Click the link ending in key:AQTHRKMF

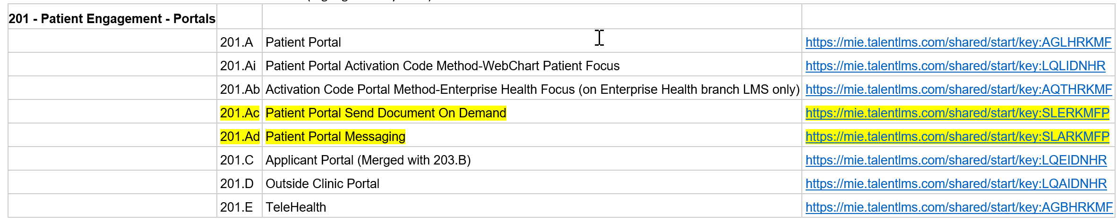[x=958, y=90]
